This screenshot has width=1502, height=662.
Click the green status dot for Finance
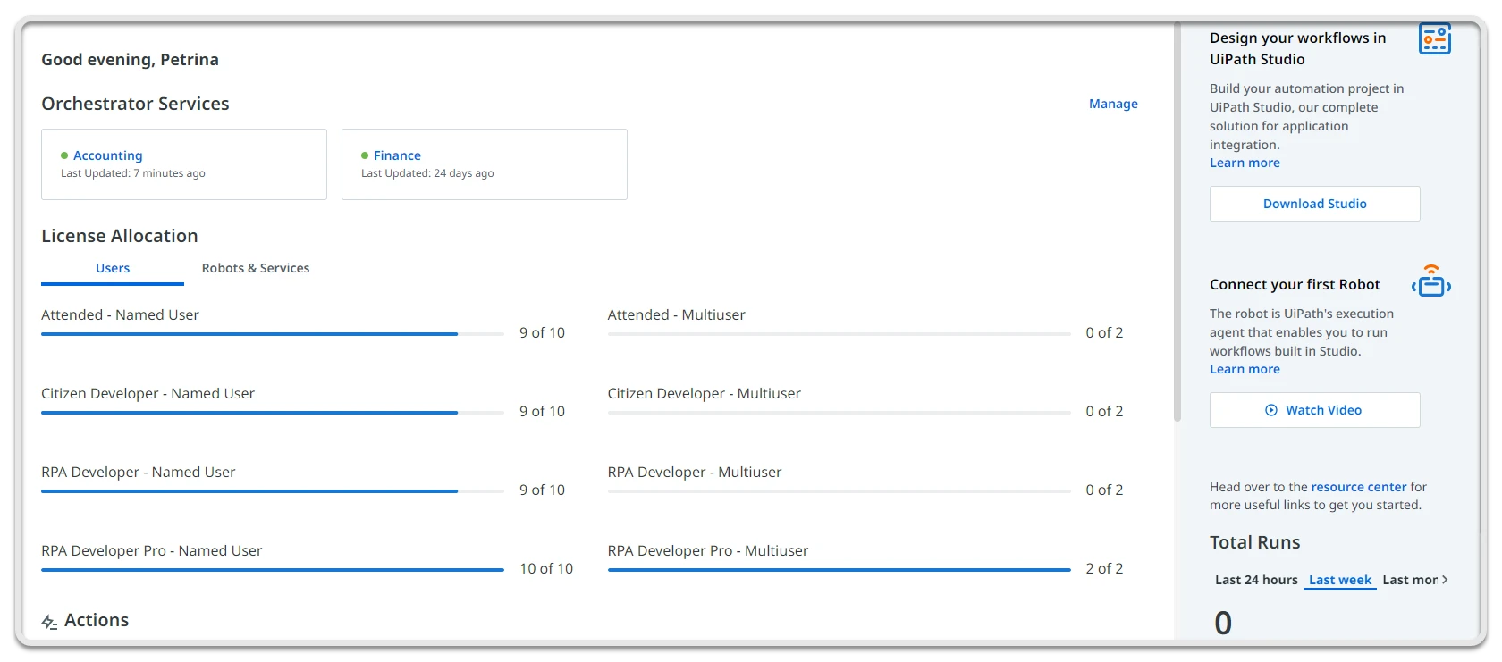click(365, 155)
